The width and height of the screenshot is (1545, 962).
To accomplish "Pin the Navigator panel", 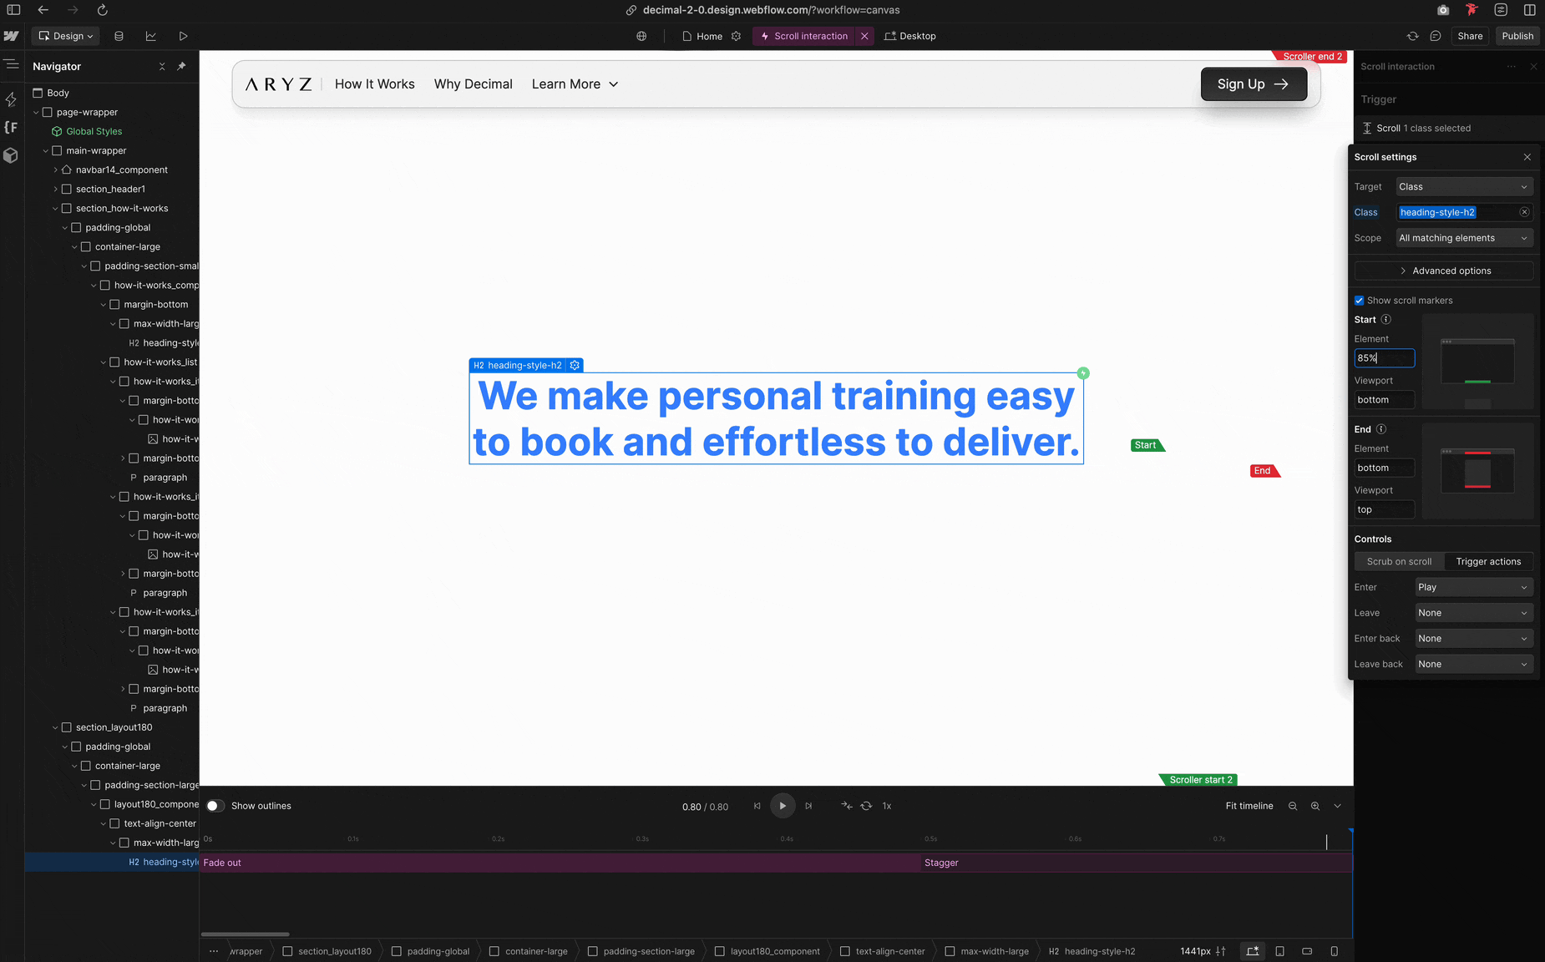I will click(181, 66).
